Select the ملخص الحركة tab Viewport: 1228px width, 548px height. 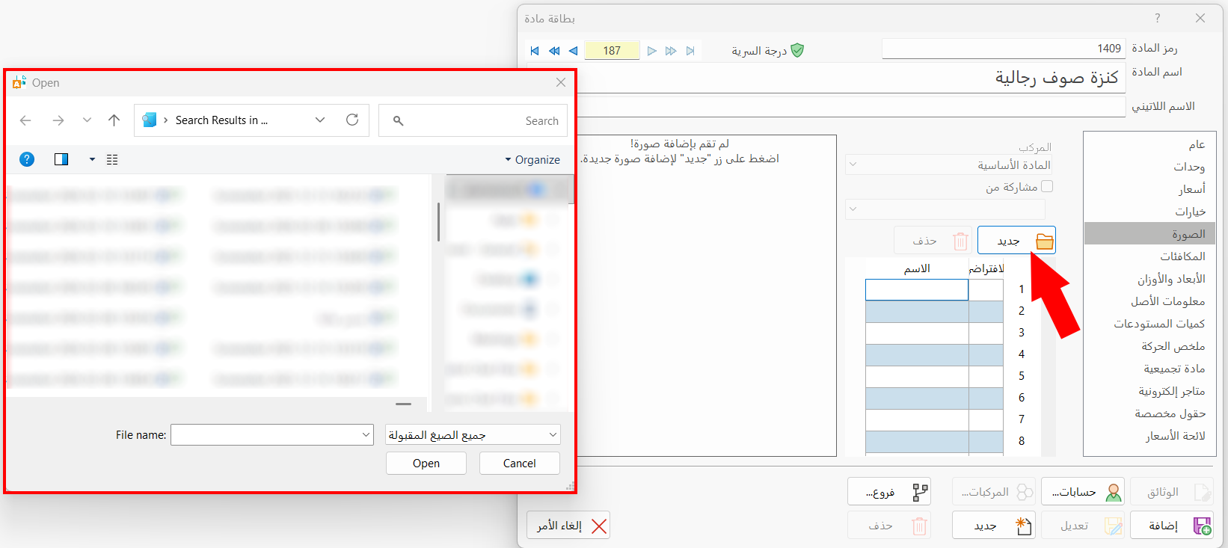pos(1149,346)
